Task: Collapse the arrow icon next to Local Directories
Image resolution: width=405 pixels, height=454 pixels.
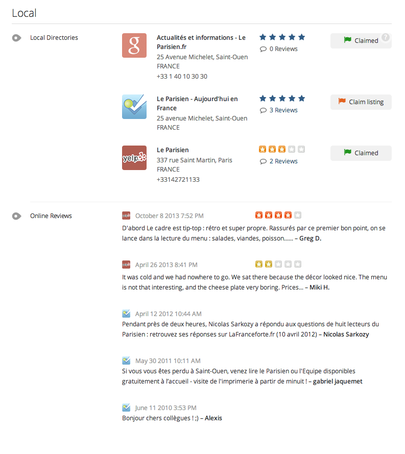Action: (x=16, y=37)
